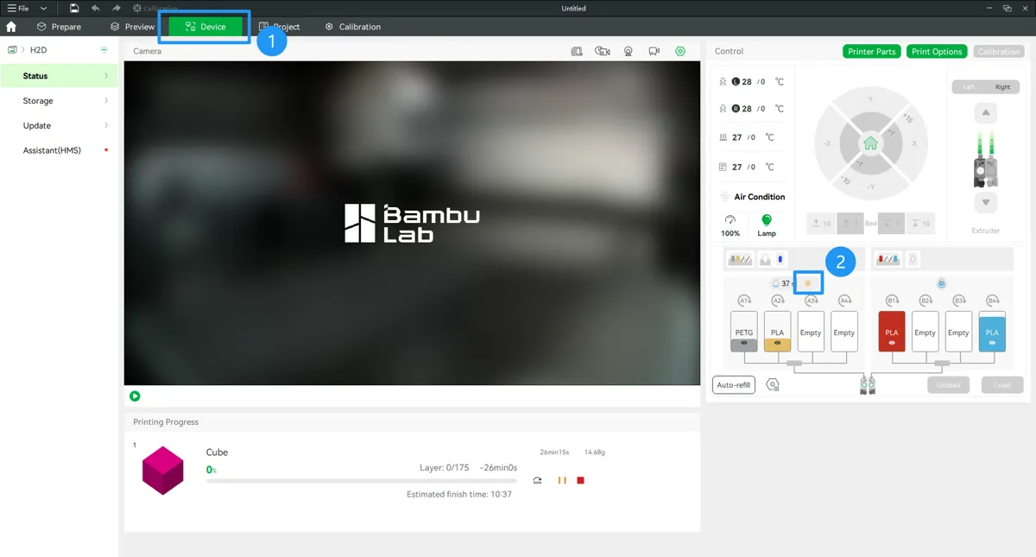Click the SD card storage icon above camera
This screenshot has width=1036, height=557.
click(x=577, y=51)
